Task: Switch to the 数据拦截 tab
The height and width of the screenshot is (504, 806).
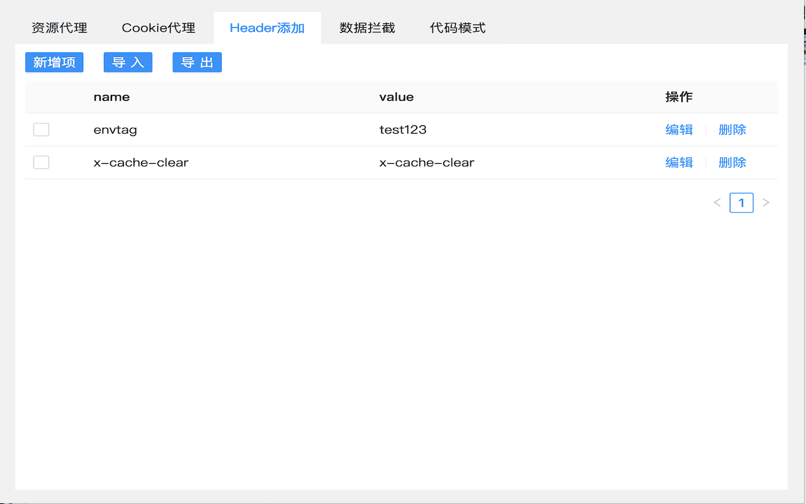Action: [367, 28]
